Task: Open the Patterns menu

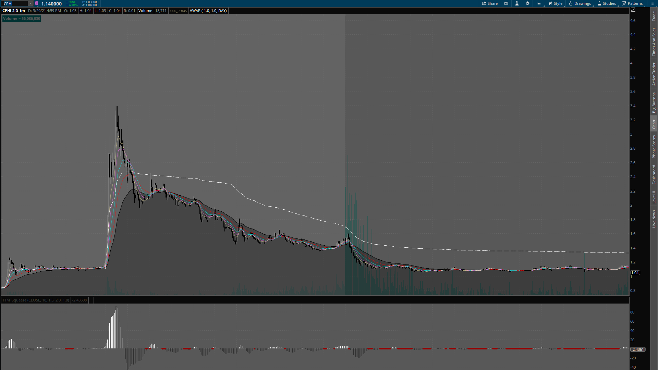Action: coord(633,3)
